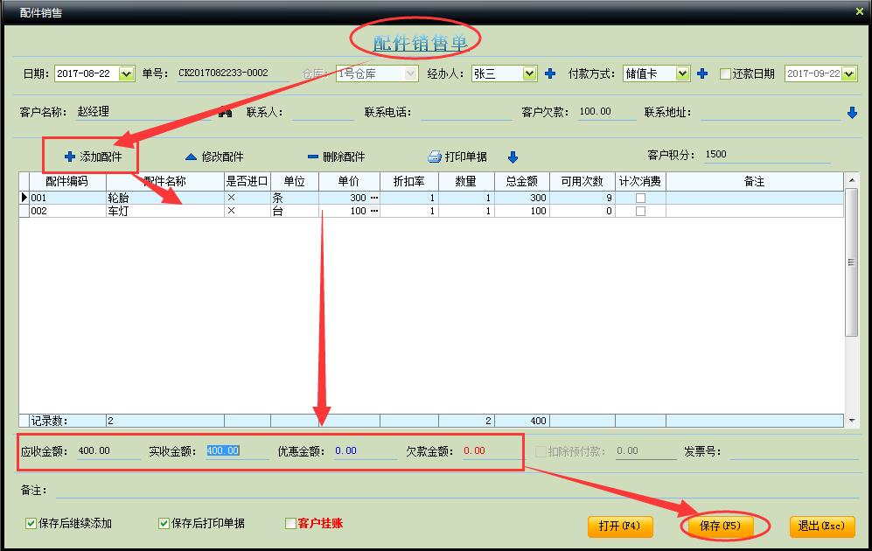Uncheck 保存后打印单据 option
The width and height of the screenshot is (872, 551).
pyautogui.click(x=164, y=524)
